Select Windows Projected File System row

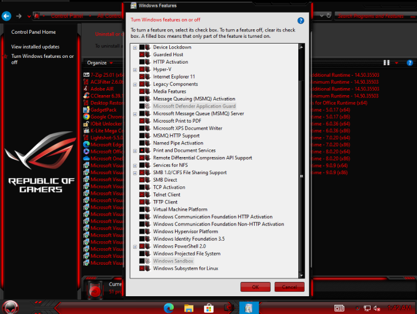click(x=186, y=253)
